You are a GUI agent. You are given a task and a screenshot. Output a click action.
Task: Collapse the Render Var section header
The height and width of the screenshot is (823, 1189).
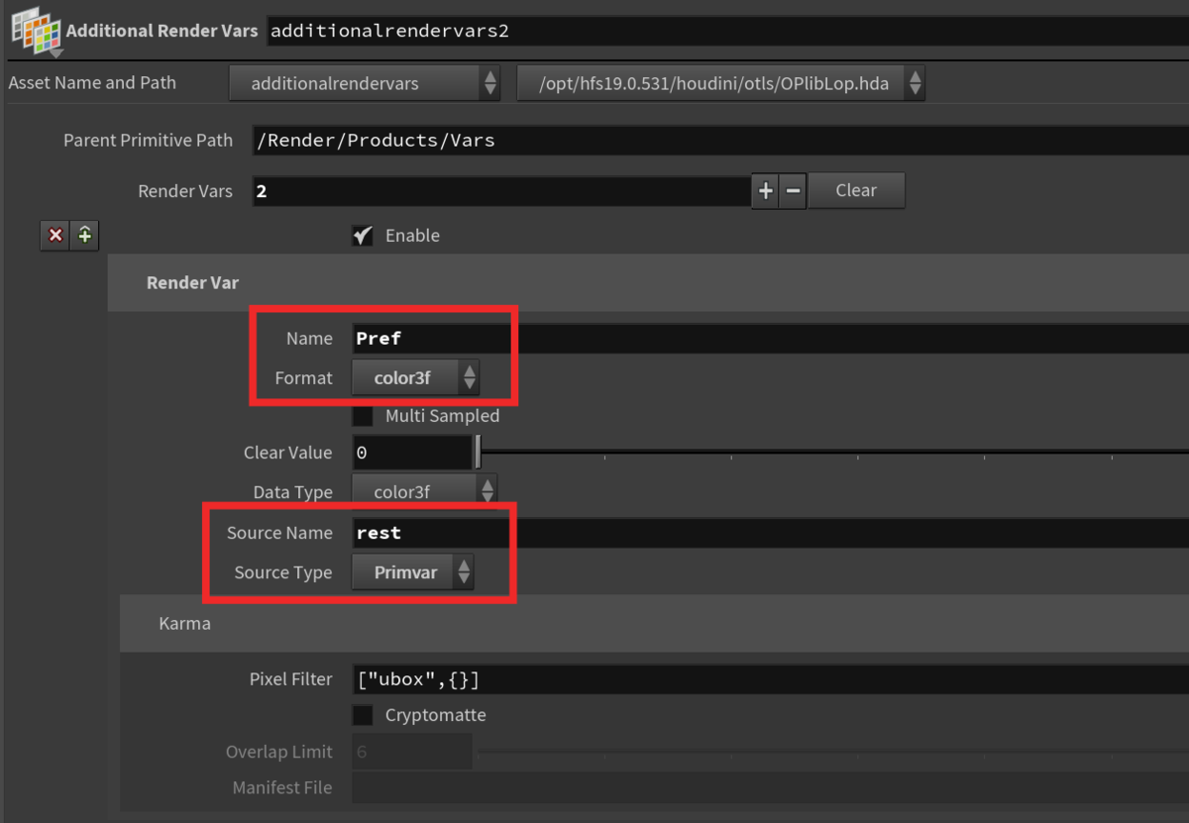648,282
